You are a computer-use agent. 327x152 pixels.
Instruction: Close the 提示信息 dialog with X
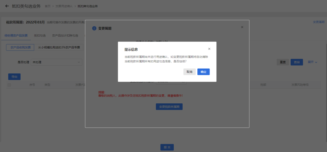pos(209,49)
